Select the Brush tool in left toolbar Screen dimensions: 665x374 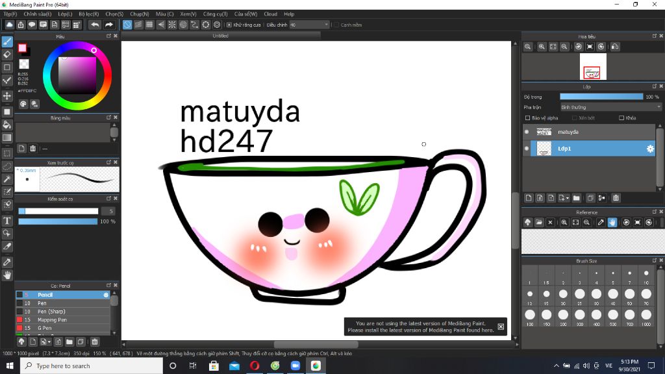7,42
